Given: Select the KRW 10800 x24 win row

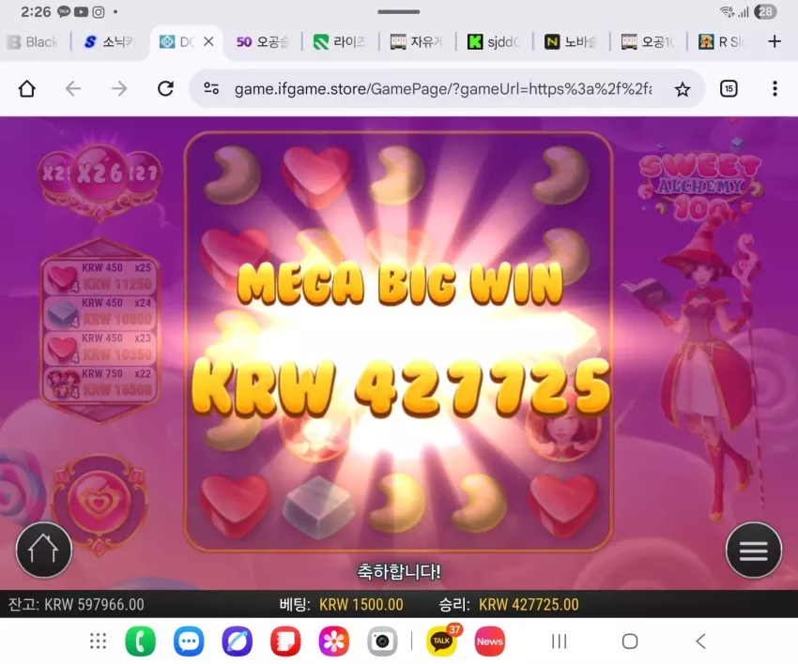Looking at the screenshot, I should pos(100,312).
